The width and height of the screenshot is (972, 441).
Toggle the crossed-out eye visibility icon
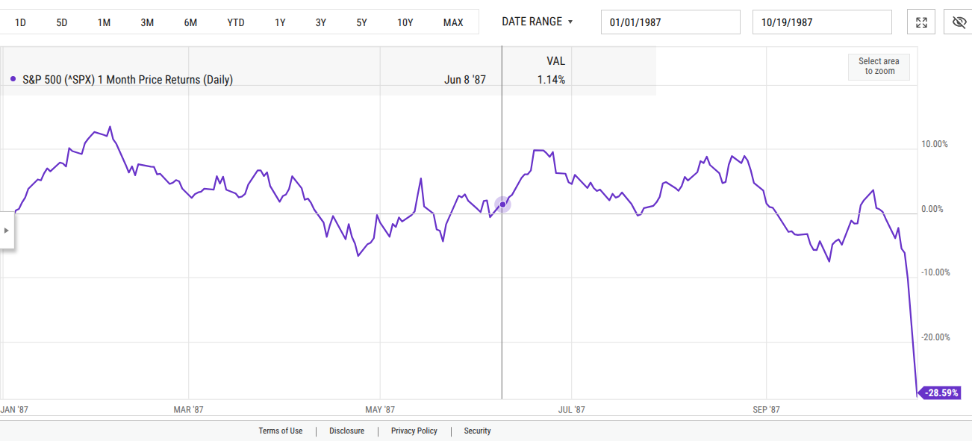click(x=959, y=22)
